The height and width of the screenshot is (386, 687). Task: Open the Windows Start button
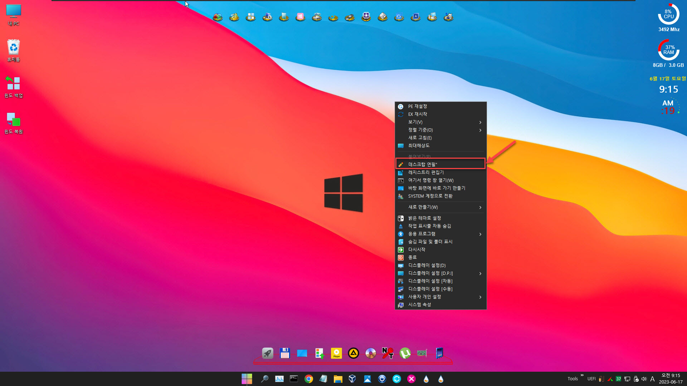coord(247,379)
